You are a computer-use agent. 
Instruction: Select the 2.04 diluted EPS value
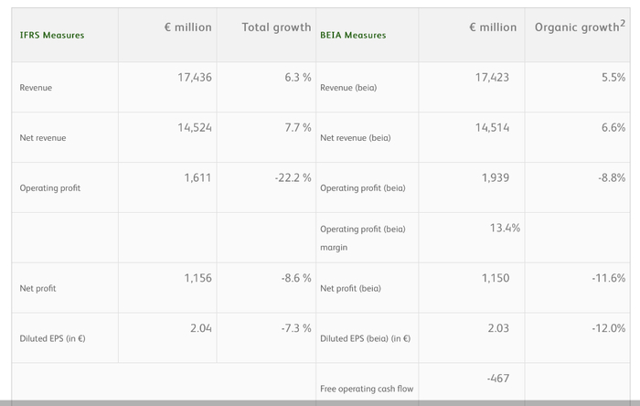click(x=200, y=327)
